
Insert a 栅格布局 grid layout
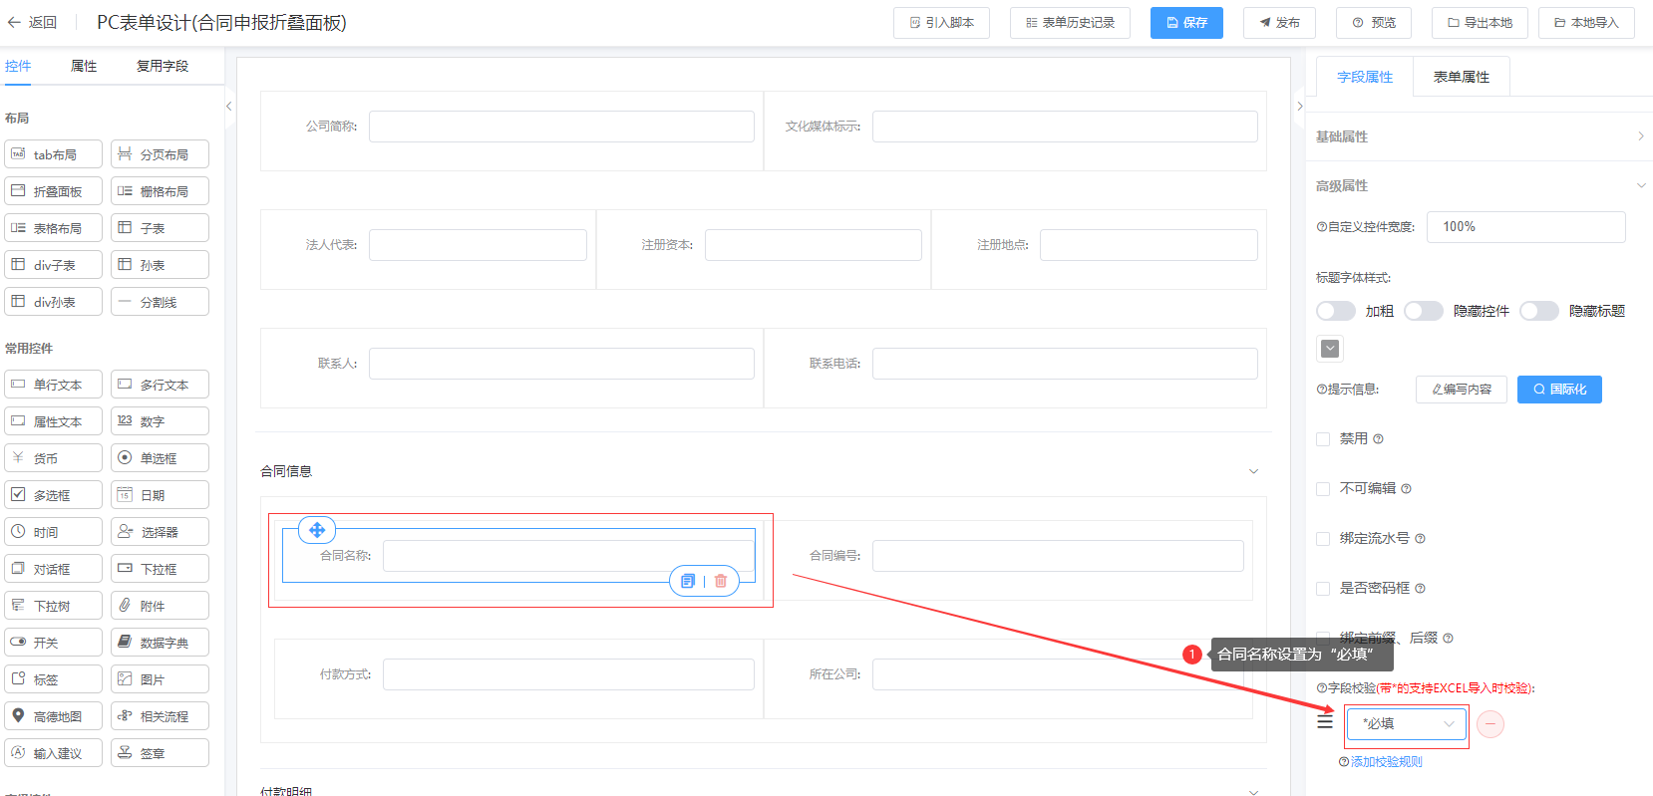(x=160, y=191)
